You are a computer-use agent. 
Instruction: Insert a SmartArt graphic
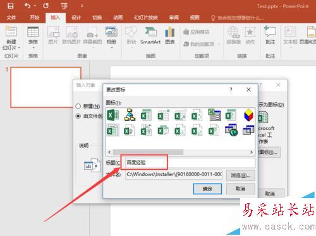coord(150,35)
